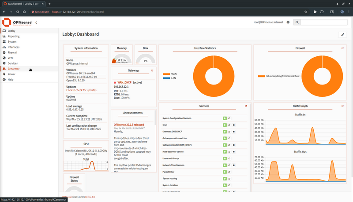353x202 pixels.
Task: Stop the Host discovery service
Action: pos(234,152)
